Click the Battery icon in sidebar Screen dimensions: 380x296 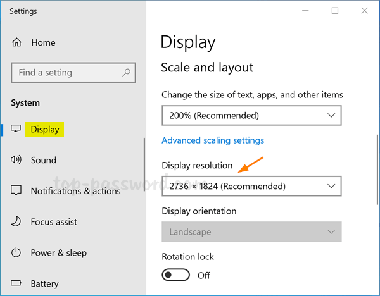point(16,284)
